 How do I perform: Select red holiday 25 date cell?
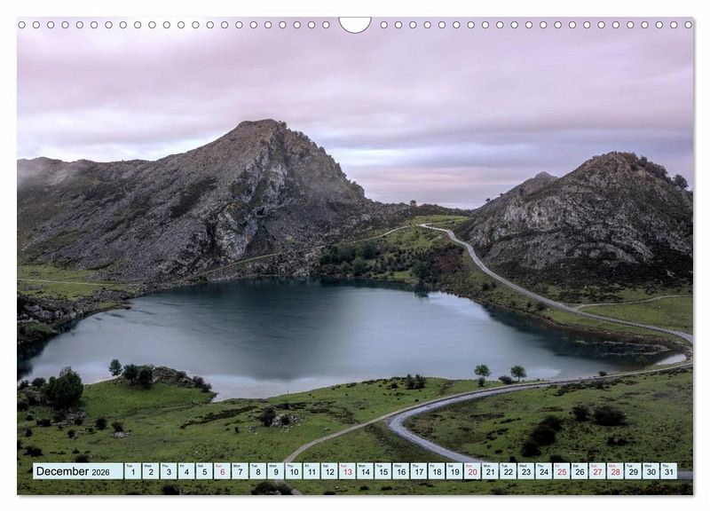coord(562,471)
